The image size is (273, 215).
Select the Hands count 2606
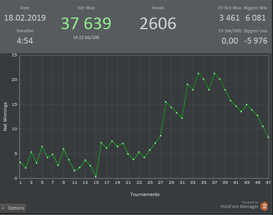point(158,23)
